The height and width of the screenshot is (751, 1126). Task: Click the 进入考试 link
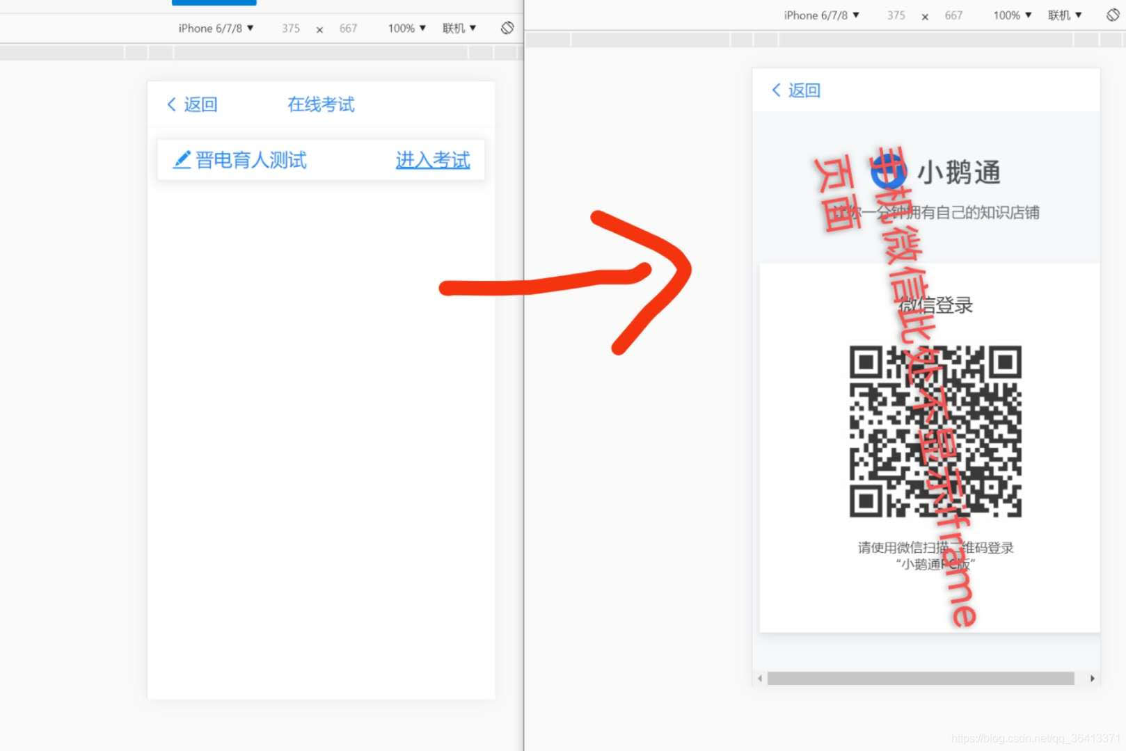click(x=433, y=160)
